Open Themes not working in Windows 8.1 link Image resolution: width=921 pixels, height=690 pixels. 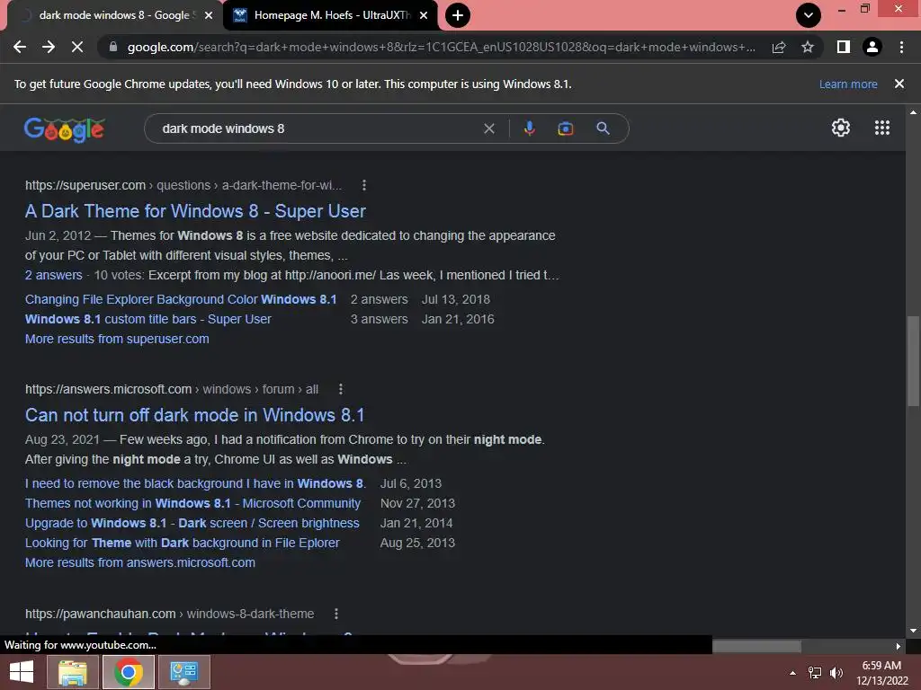(192, 503)
